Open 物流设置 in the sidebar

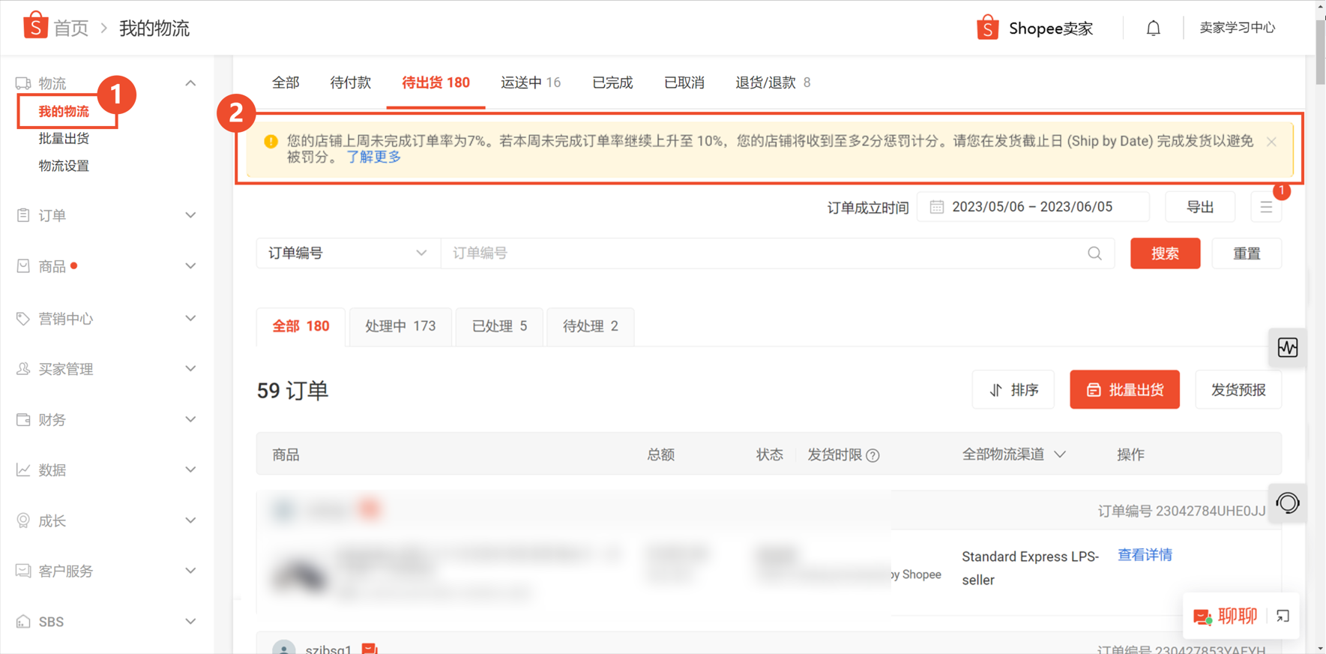point(64,166)
